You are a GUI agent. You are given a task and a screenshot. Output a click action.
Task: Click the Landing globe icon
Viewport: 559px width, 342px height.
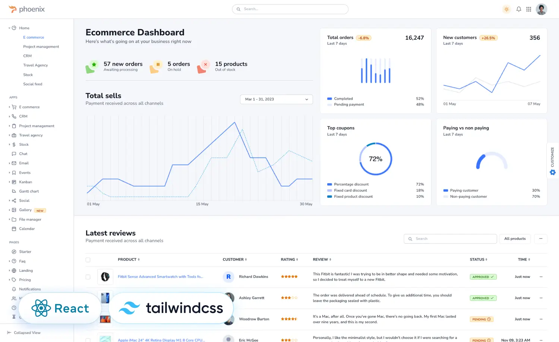(x=14, y=271)
